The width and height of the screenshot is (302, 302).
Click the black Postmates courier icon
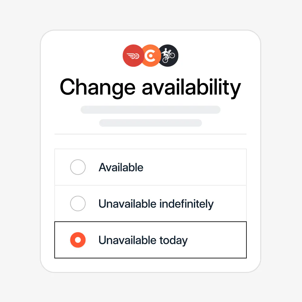(169, 55)
